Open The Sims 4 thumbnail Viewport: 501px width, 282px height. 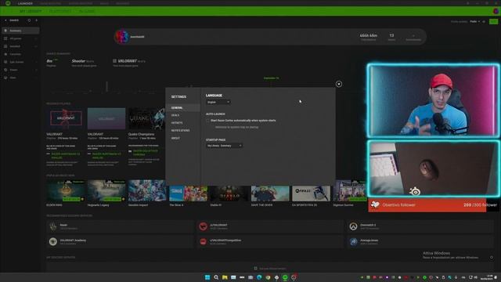[188, 193]
